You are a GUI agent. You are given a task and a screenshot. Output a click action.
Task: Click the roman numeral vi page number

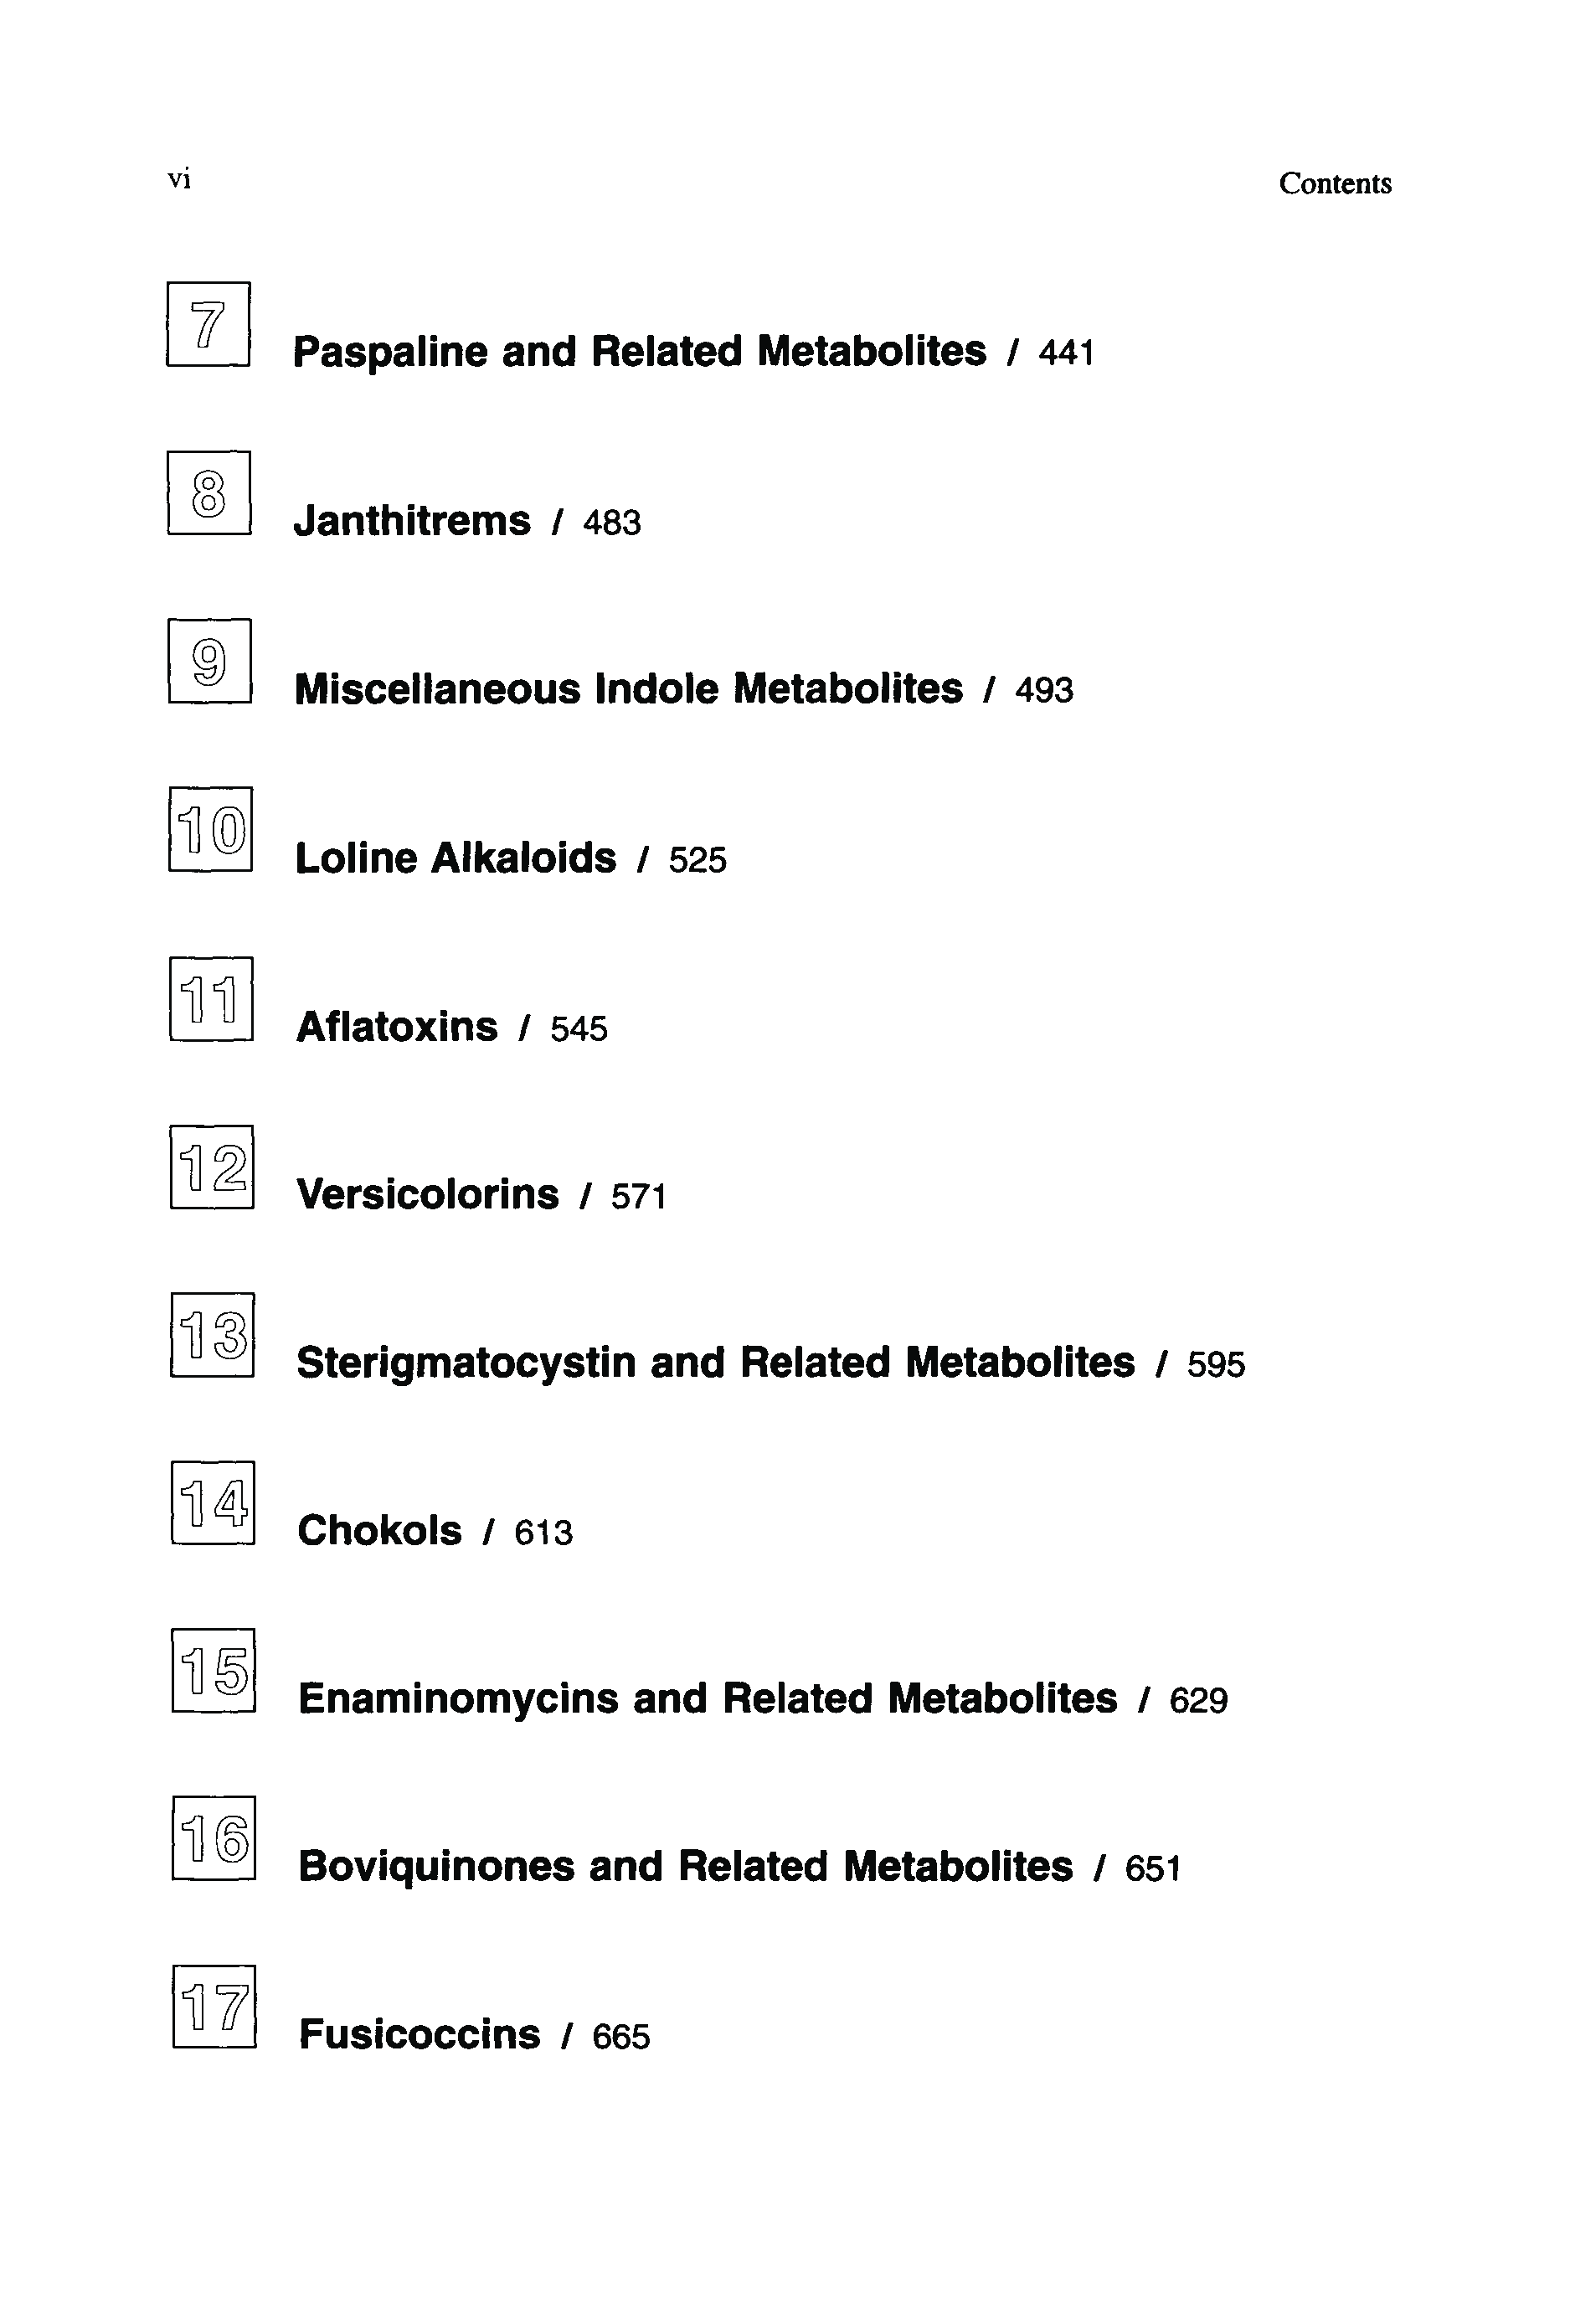click(x=179, y=180)
